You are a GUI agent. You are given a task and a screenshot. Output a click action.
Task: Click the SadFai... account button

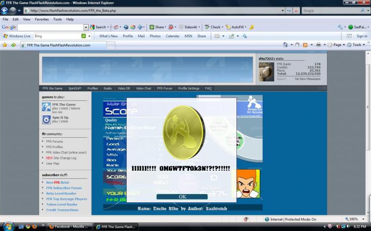point(358,27)
